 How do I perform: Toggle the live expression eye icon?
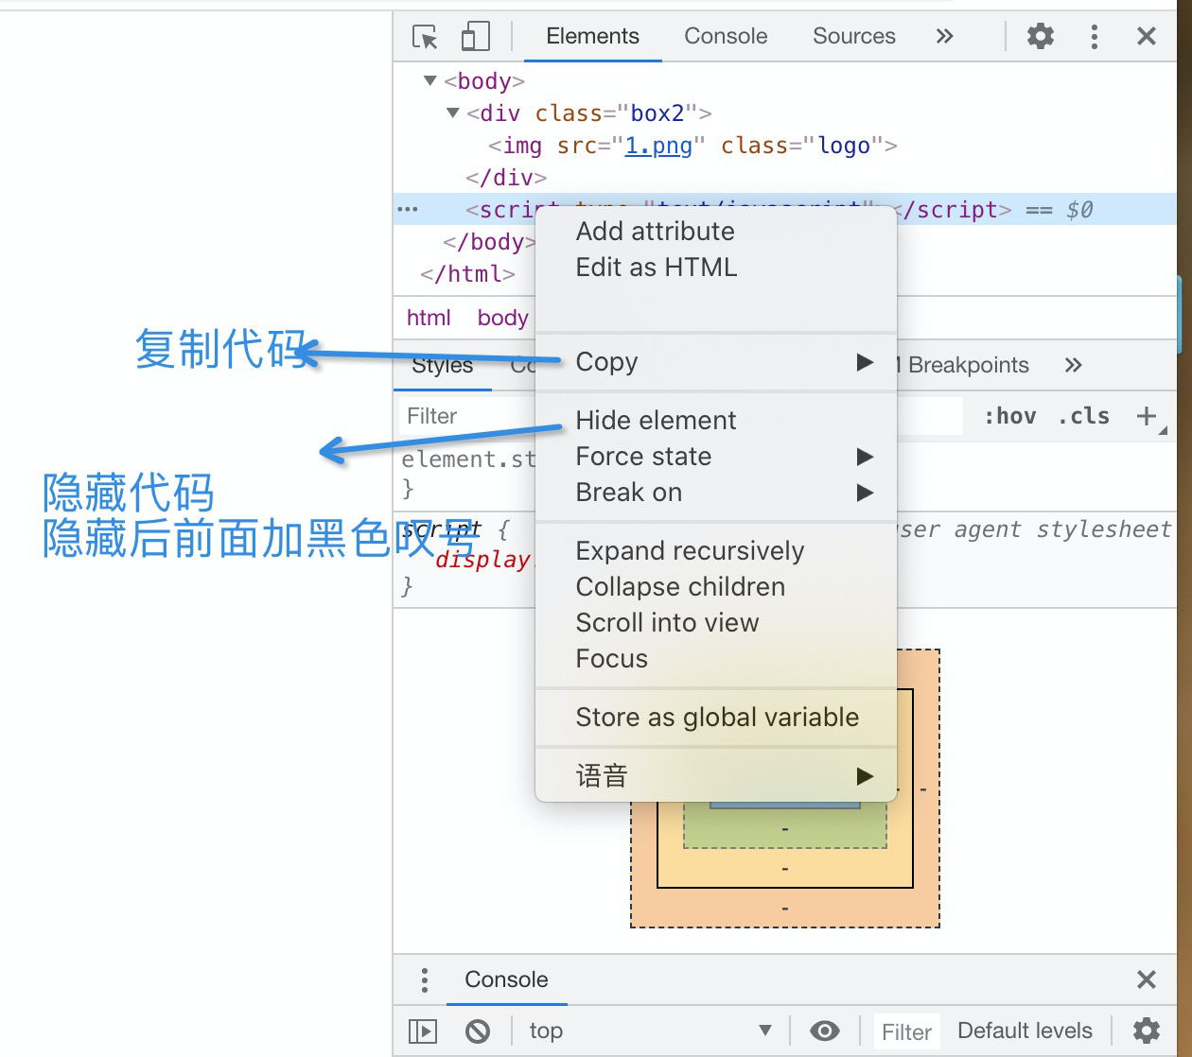[x=825, y=1031]
